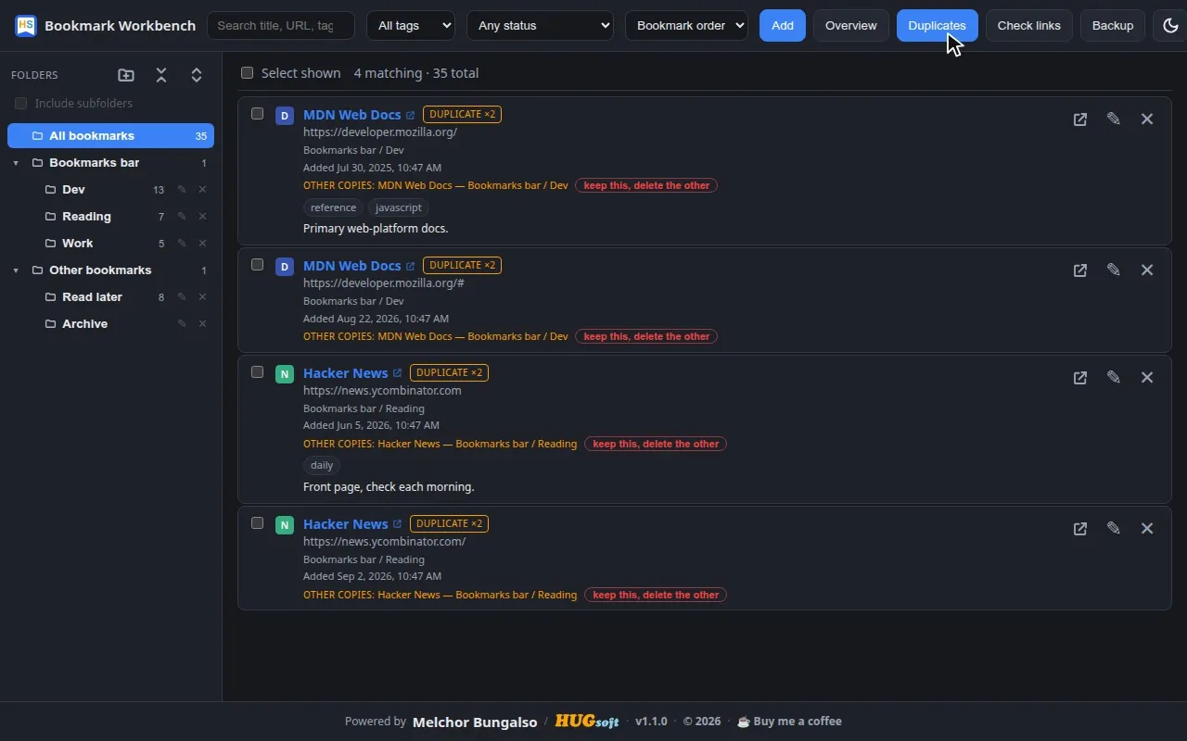Edit the MDN Web Docs bookmark added Aug 22, 2026

coord(1114,270)
